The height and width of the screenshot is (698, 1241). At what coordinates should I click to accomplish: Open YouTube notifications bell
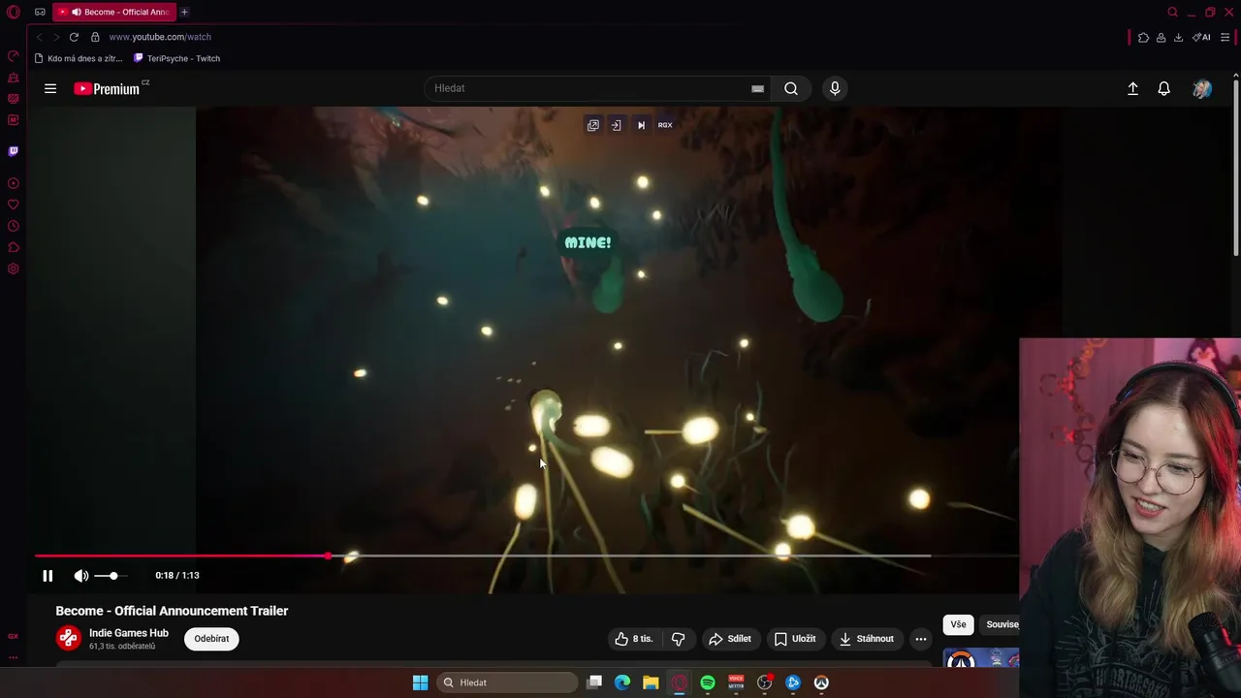point(1164,88)
